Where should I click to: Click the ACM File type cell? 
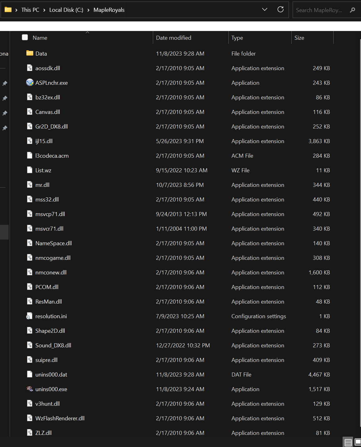242,156
